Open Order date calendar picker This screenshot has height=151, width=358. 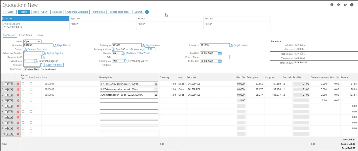220,61
